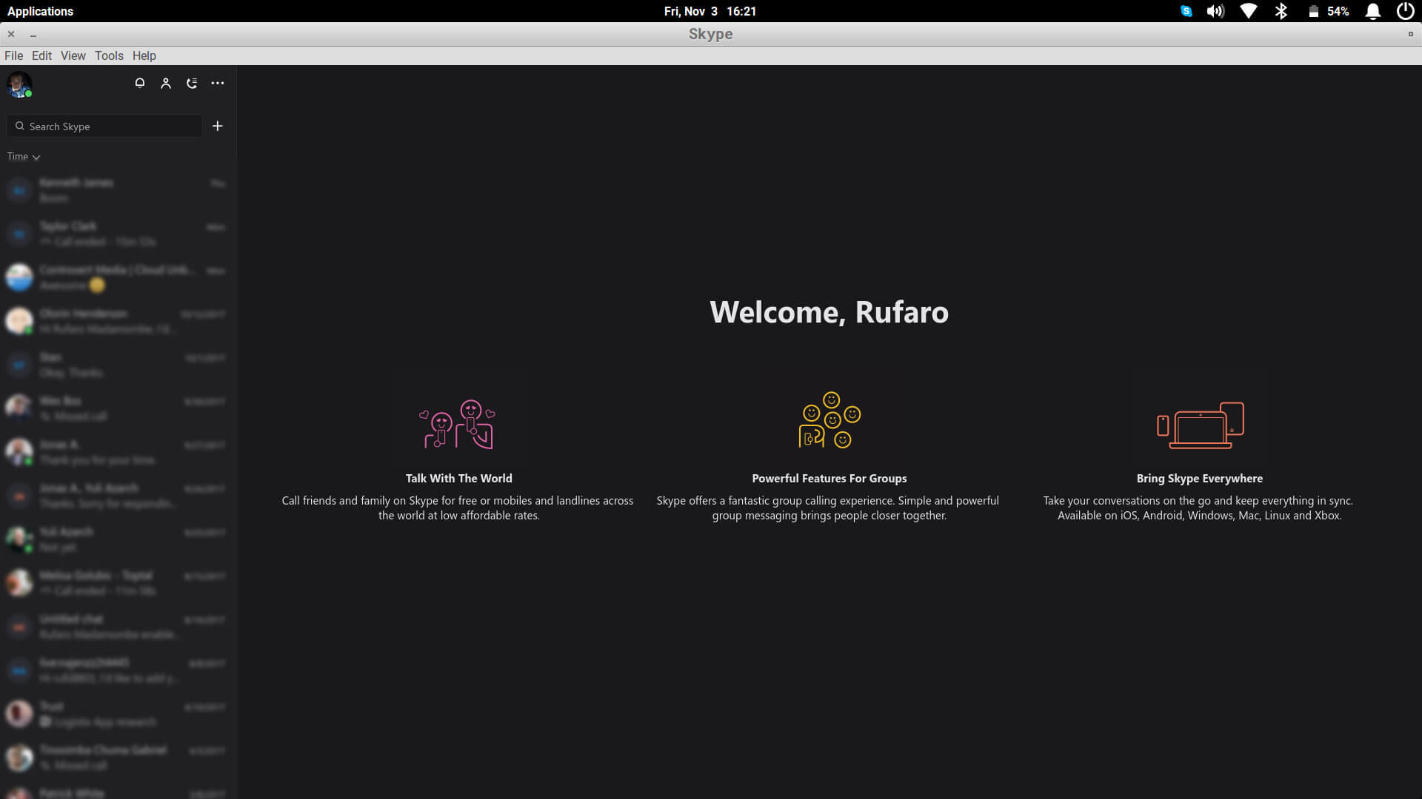Click the Bring Skype Everywhere devices illustration
Image resolution: width=1422 pixels, height=799 pixels.
click(1200, 425)
